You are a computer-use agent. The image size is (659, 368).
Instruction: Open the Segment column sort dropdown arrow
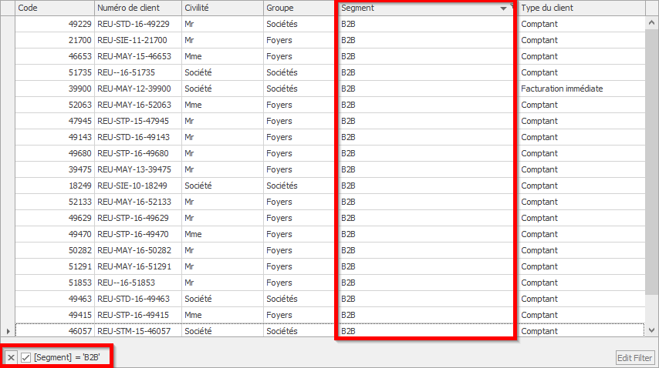pos(503,8)
